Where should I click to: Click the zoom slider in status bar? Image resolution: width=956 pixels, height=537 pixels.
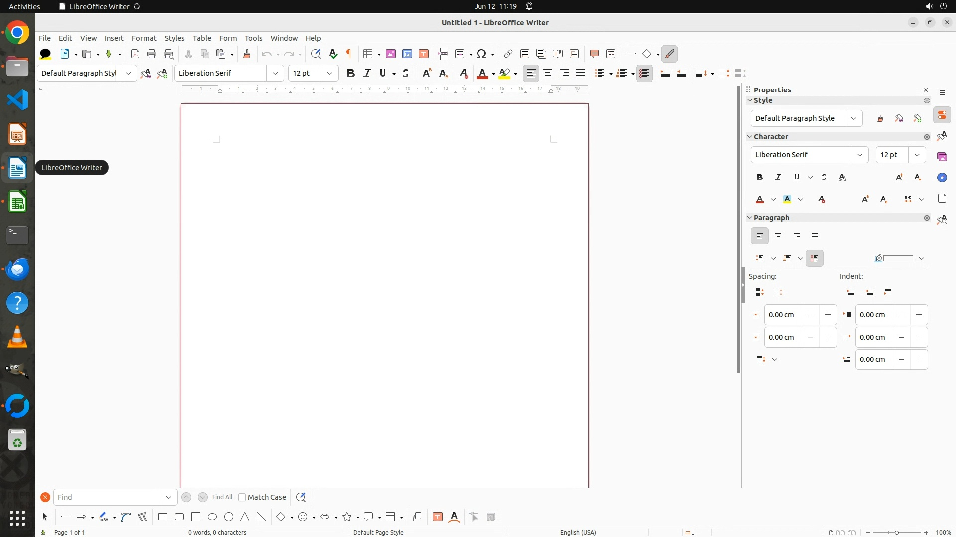point(896,532)
